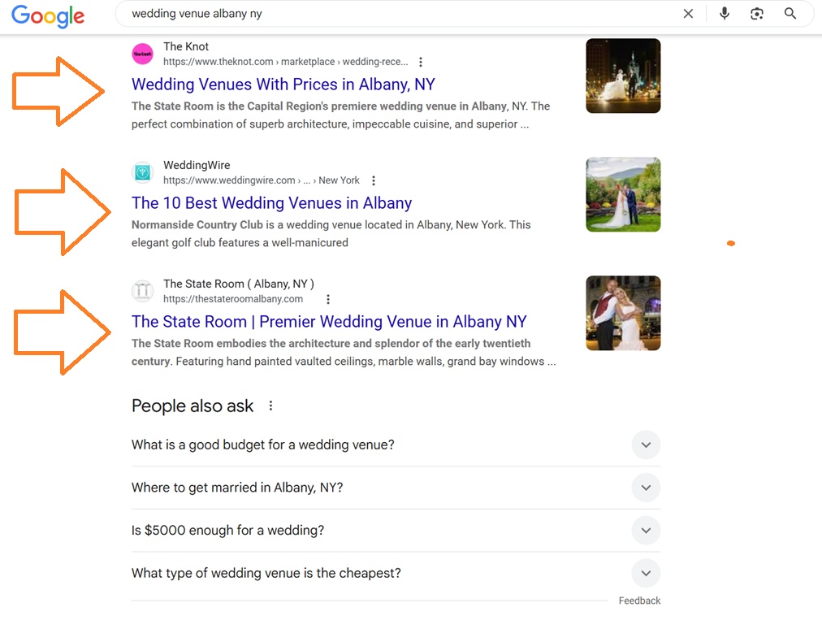Click snippet about Capital Region's premiere venue
Viewport: 822px width, 629px height.
coord(341,115)
